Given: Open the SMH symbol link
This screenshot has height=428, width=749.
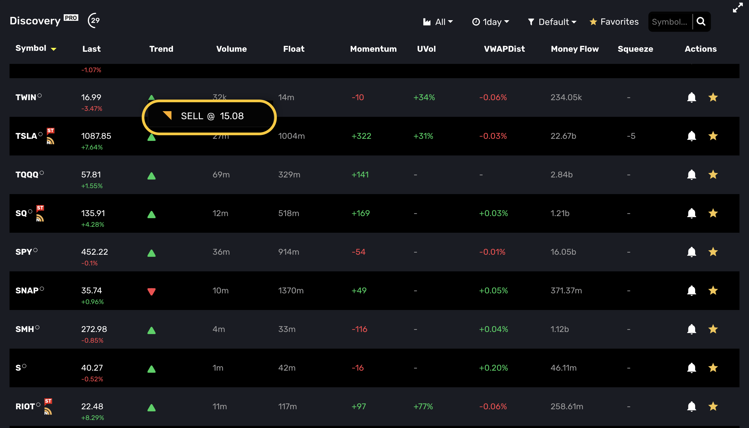Looking at the screenshot, I should [x=25, y=329].
